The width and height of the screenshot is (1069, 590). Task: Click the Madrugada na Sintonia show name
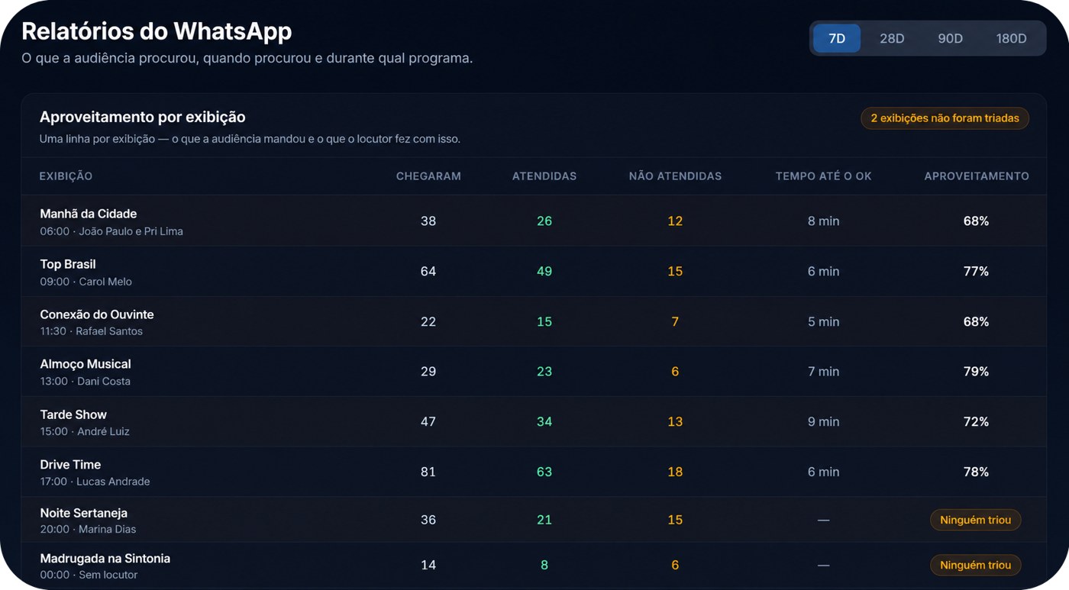pyautogui.click(x=105, y=559)
